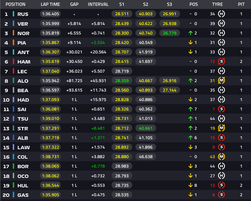251x201 pixels.
Task: Select driver HAM name
Action: click(24, 62)
